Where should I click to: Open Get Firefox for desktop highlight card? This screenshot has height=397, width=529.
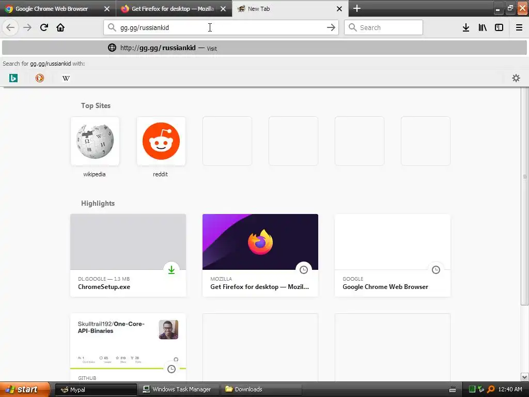[x=260, y=255]
